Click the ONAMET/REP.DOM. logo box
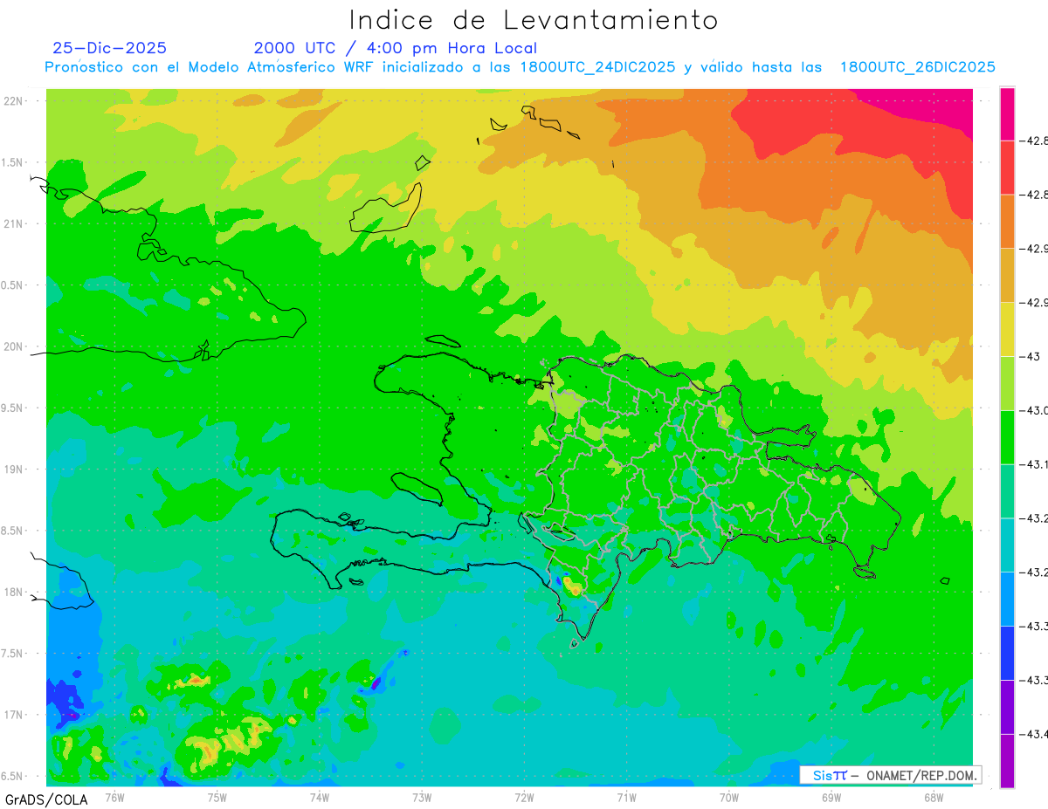The image size is (1048, 809). point(890,775)
